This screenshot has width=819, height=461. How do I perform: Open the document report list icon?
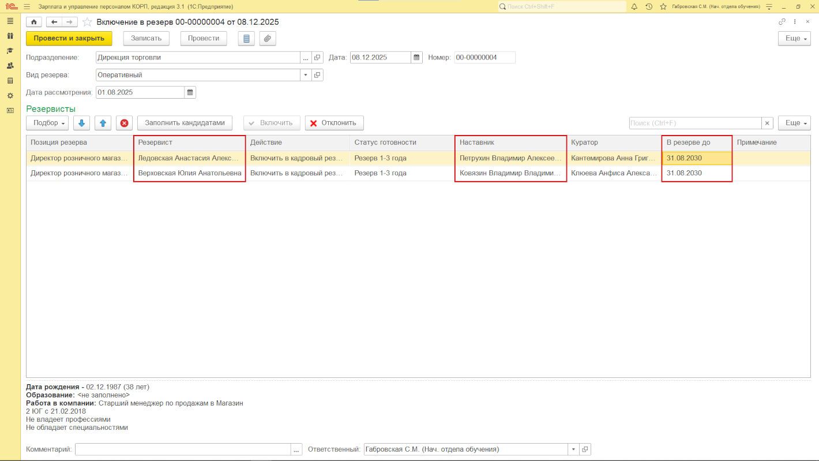246,39
